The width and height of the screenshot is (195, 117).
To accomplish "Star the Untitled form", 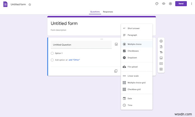I will click(30, 4).
